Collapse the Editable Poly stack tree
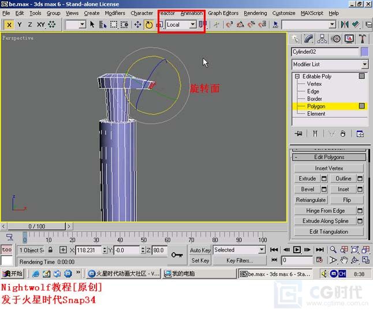Viewport: 373px width, 311px height. pos(297,76)
